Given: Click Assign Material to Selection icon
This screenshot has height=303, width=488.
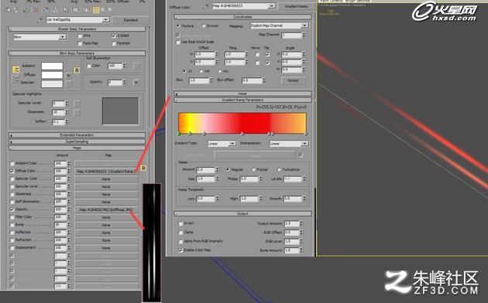Looking at the screenshot, I should point(26,10).
